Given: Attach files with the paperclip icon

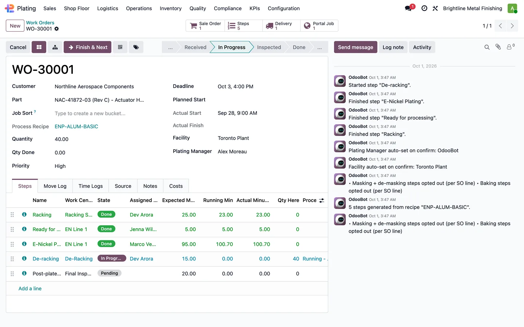Looking at the screenshot, I should coord(498,47).
